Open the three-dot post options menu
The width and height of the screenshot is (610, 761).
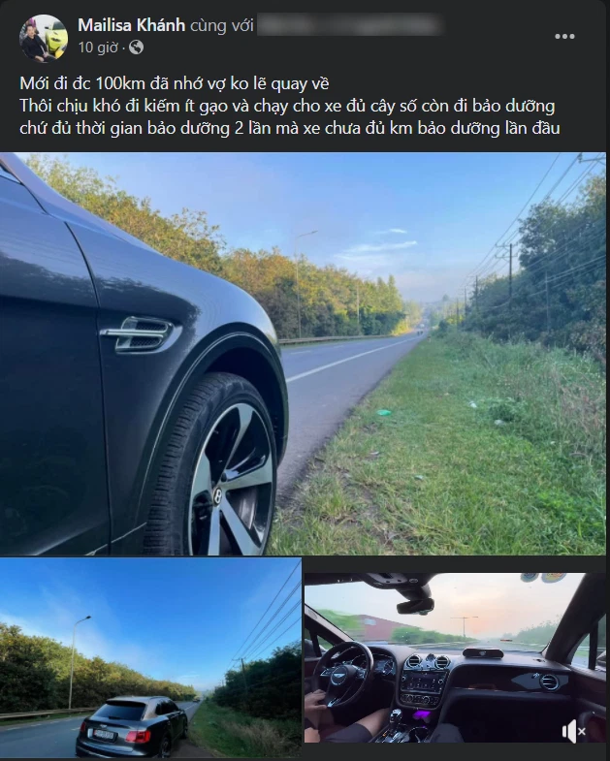pyautogui.click(x=564, y=37)
